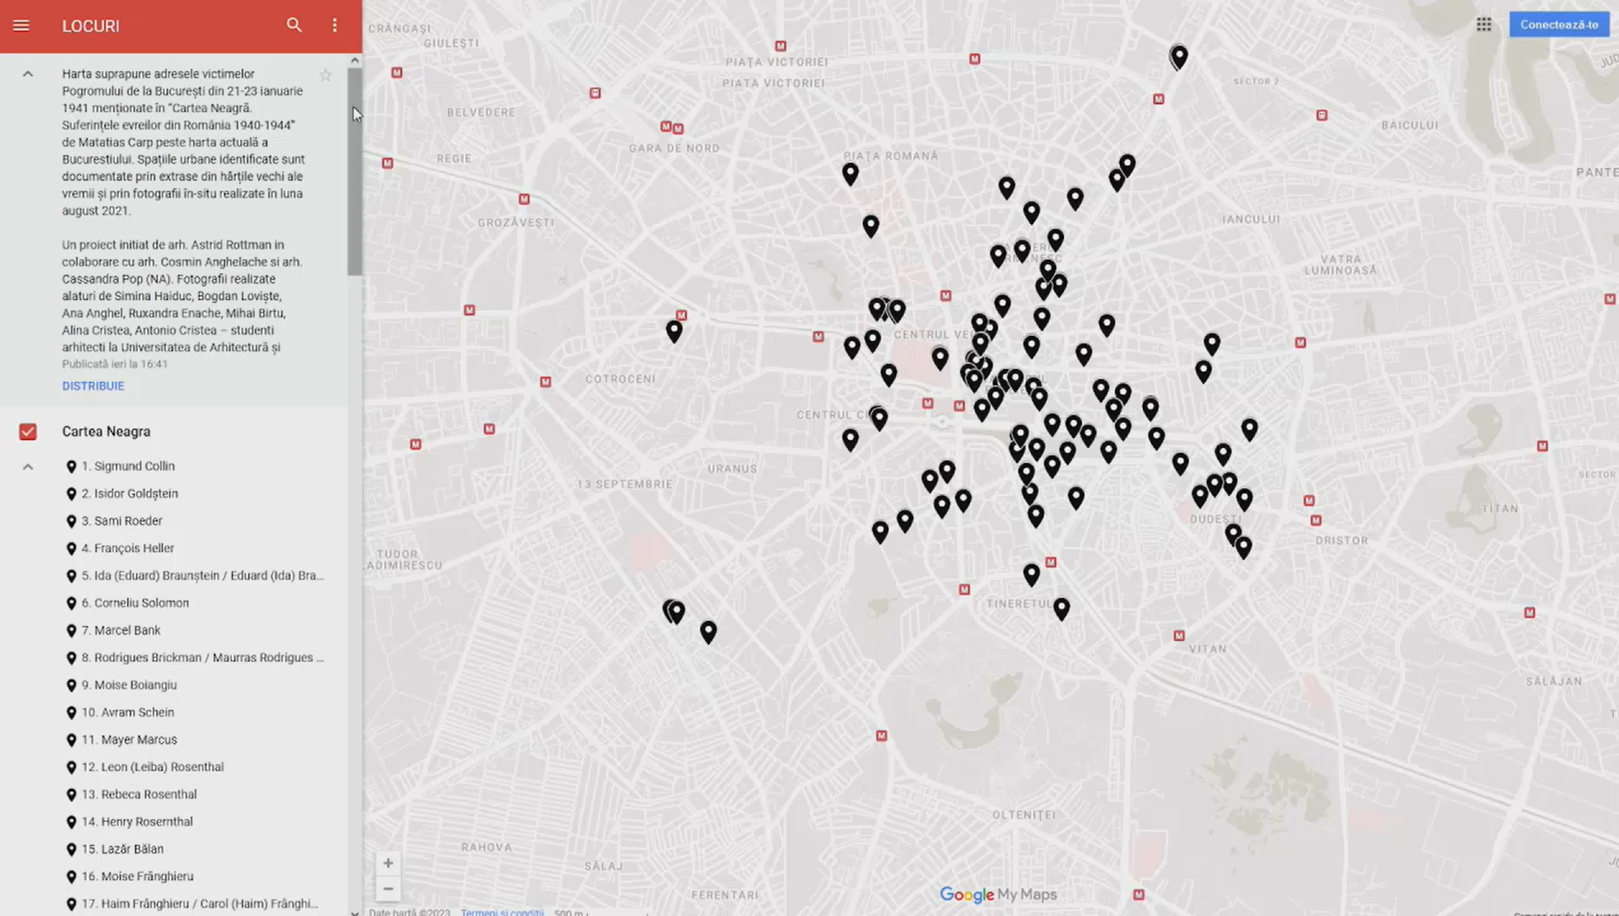Zoom out with the minus button
This screenshot has width=1619, height=916.
pos(388,889)
